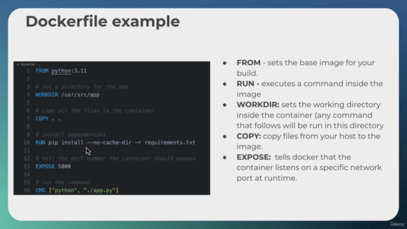Click the bold 'COPY:' bullet heading
407x229 pixels.
(249, 136)
